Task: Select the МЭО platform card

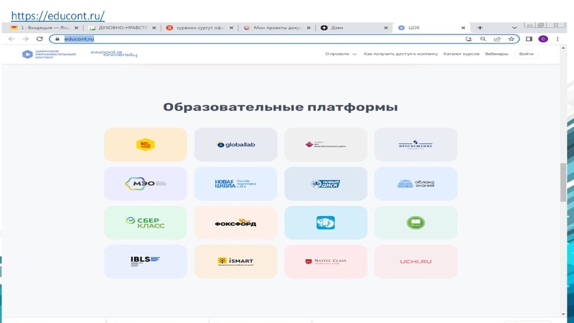Action: (146, 184)
